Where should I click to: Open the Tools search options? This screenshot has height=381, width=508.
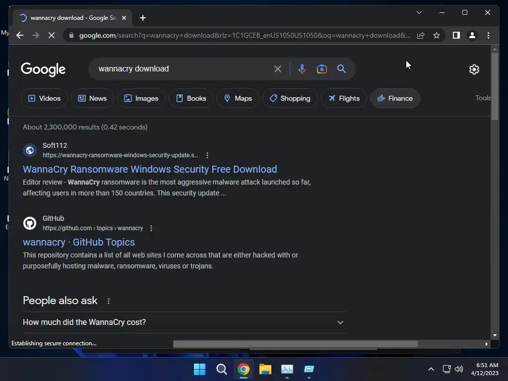pyautogui.click(x=483, y=98)
